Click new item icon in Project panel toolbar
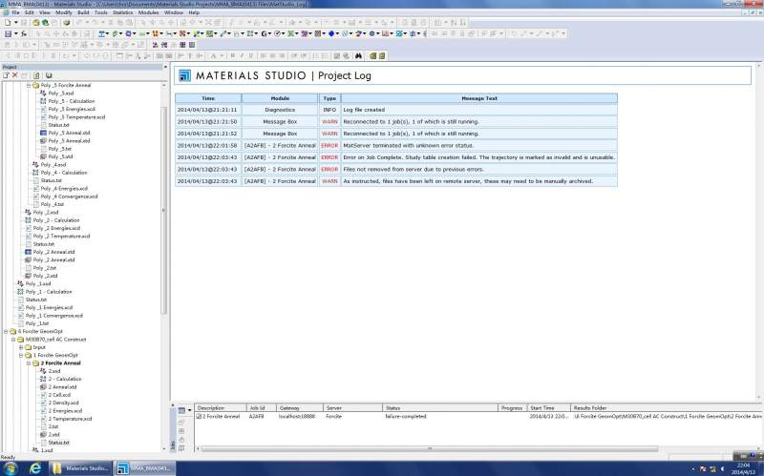764x476 pixels. pyautogui.click(x=6, y=75)
